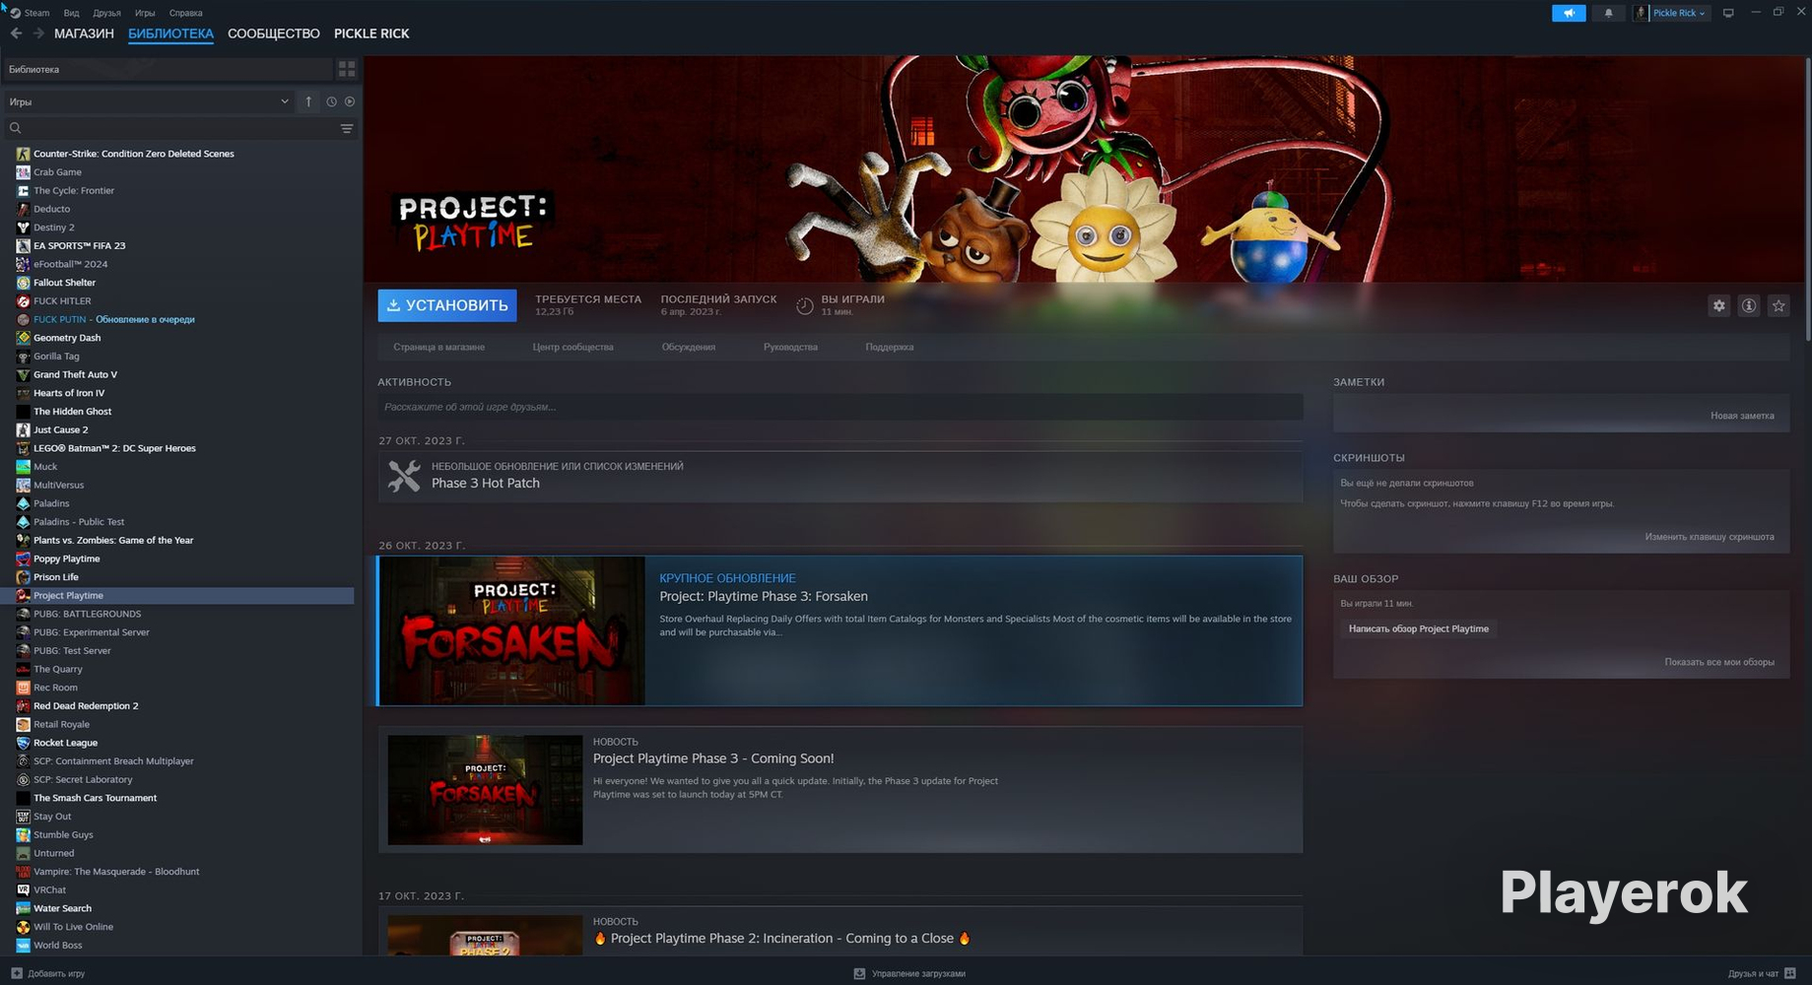The width and height of the screenshot is (1812, 985).
Task: Click Показать все мои обзоры
Action: pyautogui.click(x=1719, y=662)
